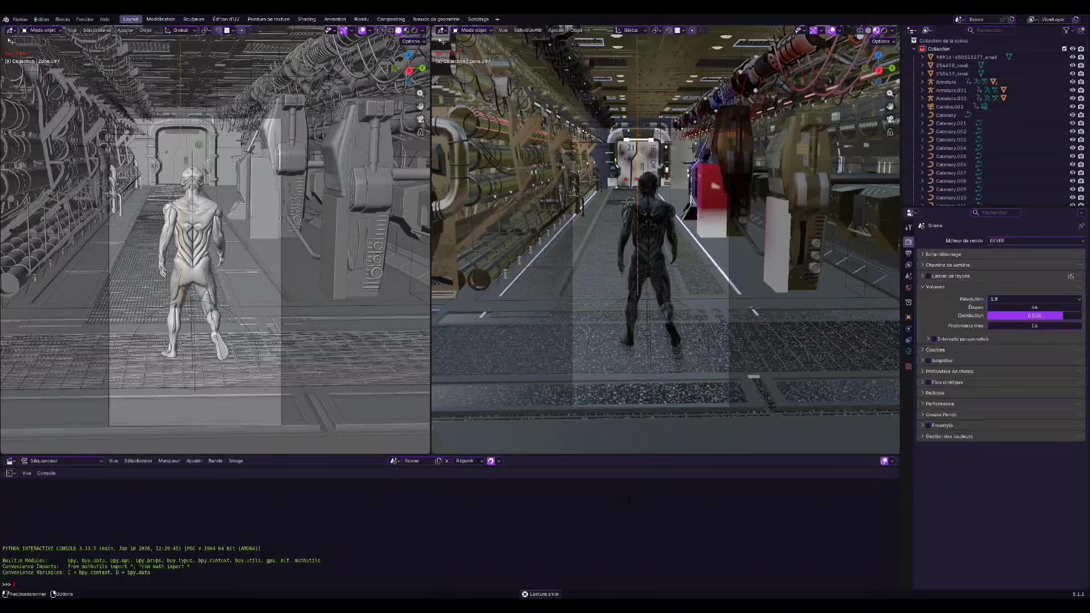This screenshot has width=1090, height=613.
Task: Select solid shading mode in left viewport
Action: pyautogui.click(x=398, y=30)
